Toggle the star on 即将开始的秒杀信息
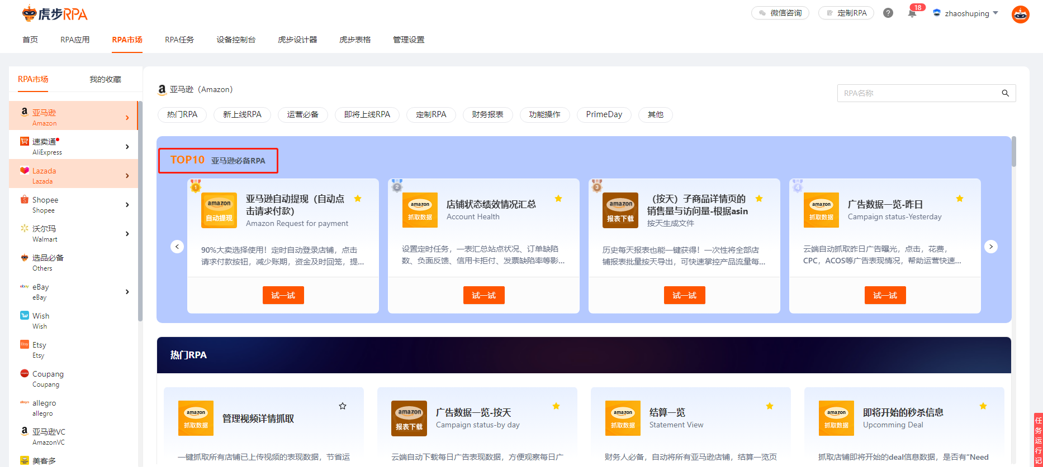 pos(983,406)
